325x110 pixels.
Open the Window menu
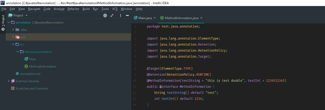tap(126, 9)
